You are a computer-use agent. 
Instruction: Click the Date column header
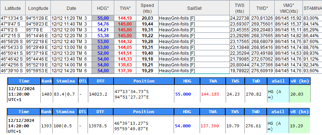pyautogui.click(x=71, y=8)
